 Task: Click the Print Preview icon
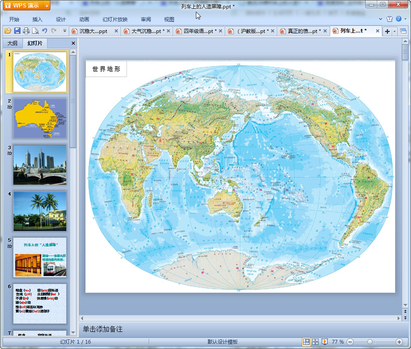click(x=35, y=31)
